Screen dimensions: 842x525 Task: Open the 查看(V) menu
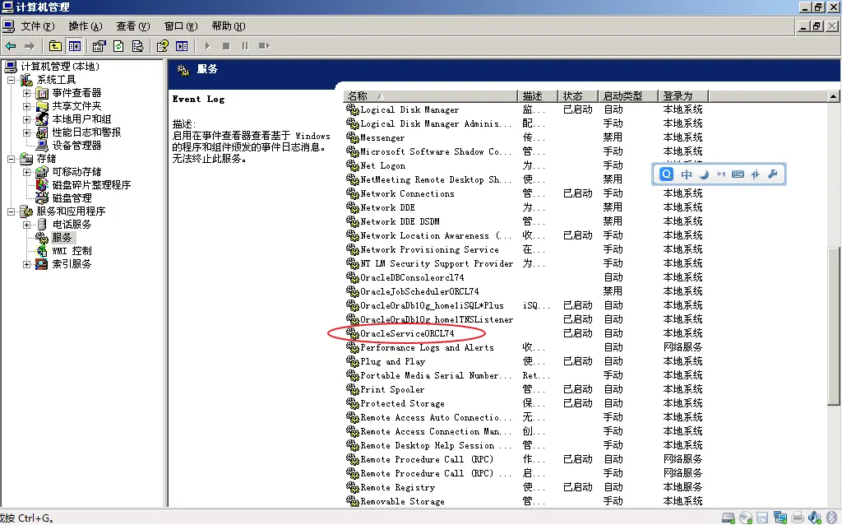pyautogui.click(x=132, y=26)
